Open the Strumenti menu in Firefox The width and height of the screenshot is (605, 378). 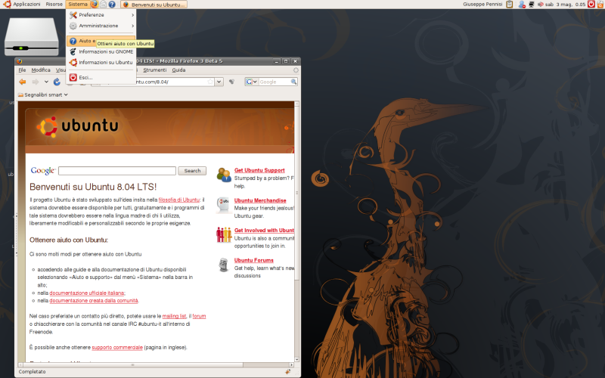point(155,70)
